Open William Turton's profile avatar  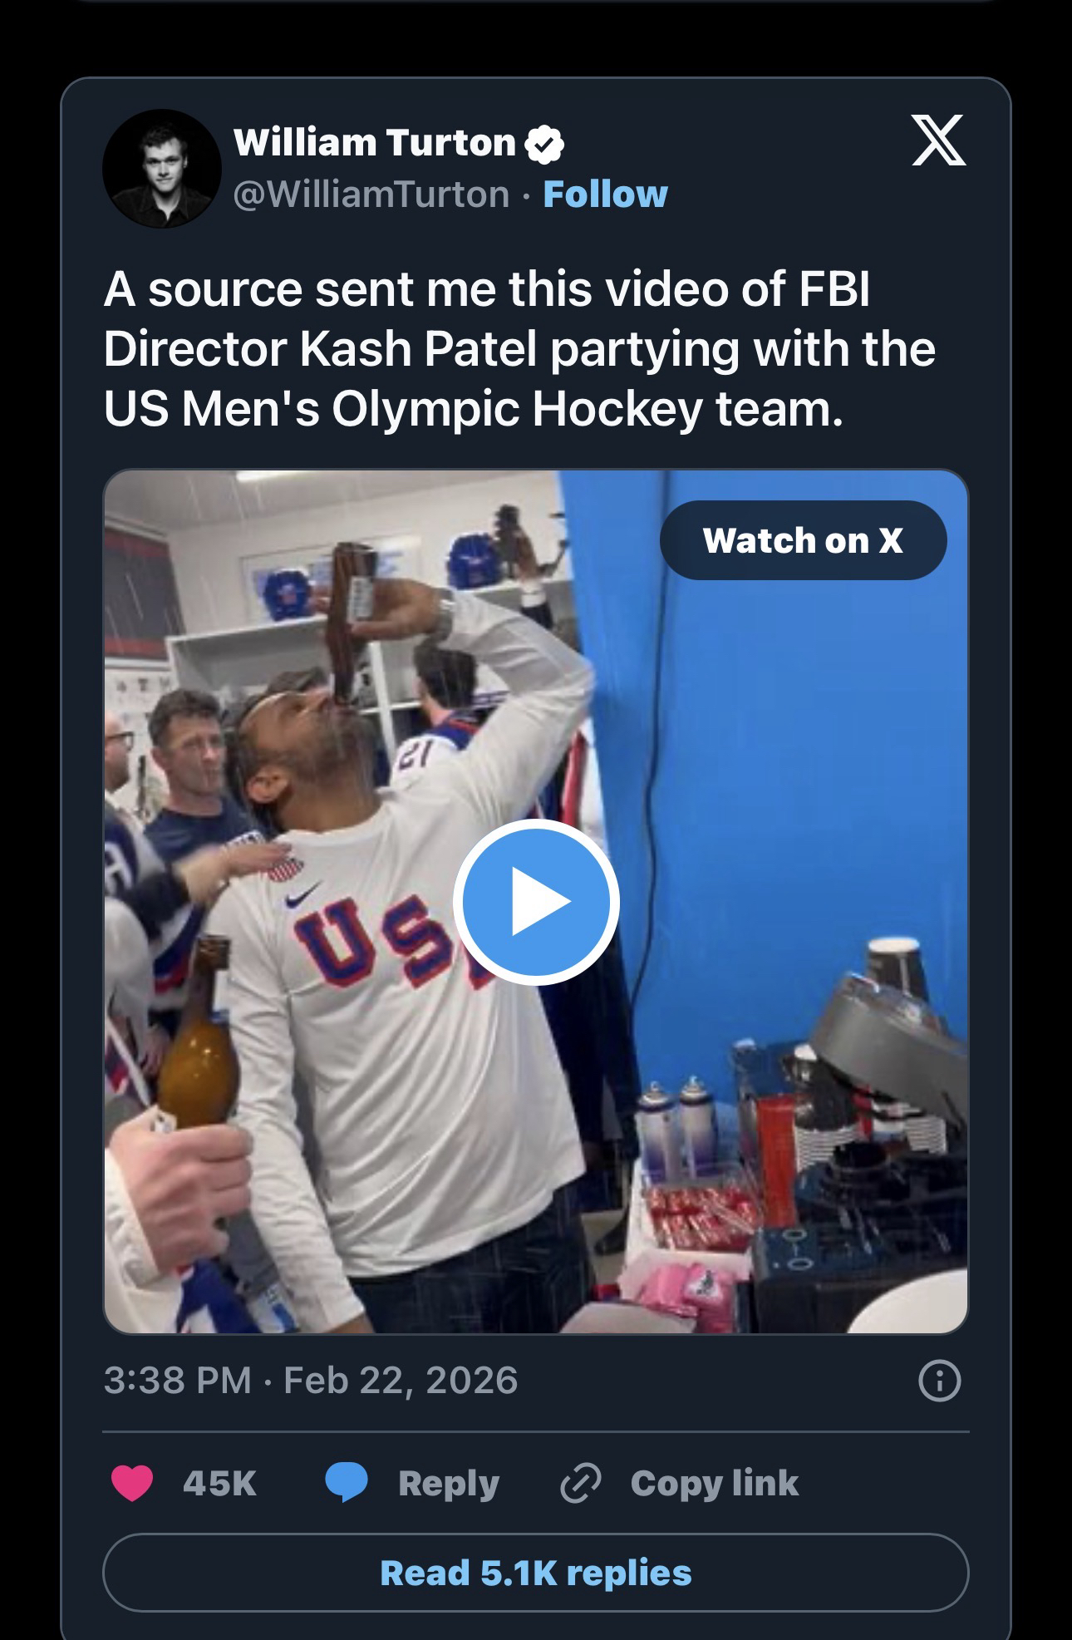(161, 169)
